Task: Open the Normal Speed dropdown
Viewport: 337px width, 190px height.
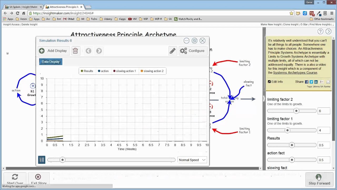Action: [x=192, y=160]
